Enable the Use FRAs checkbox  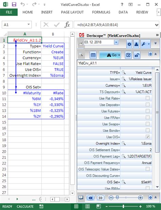coord(147,117)
